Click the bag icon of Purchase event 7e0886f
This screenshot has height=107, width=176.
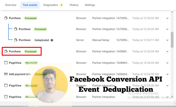[6, 51]
